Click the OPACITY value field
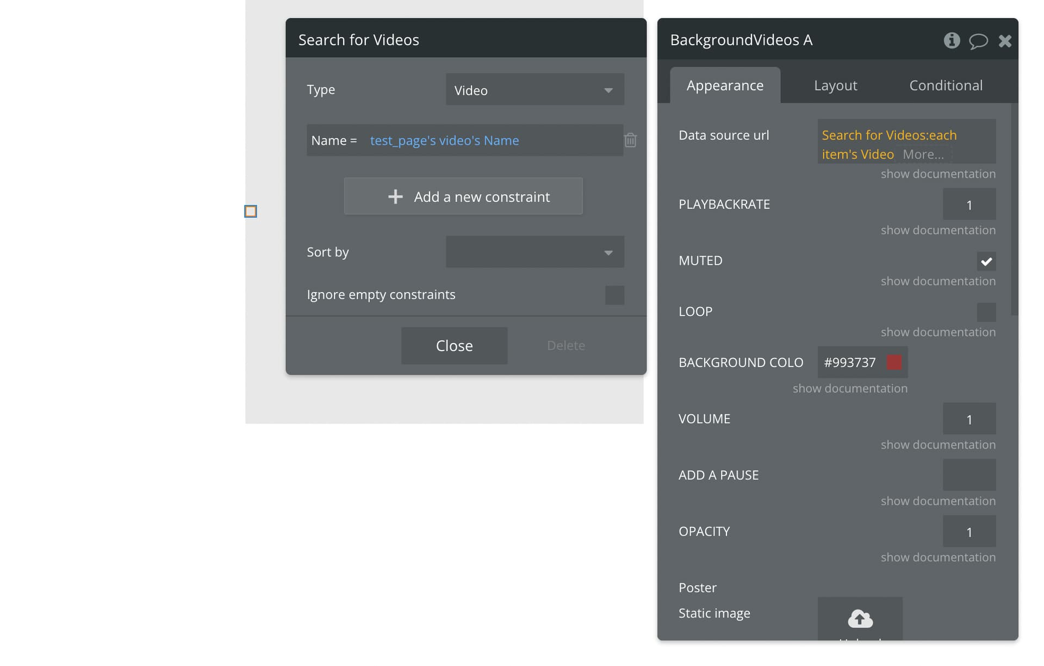Viewport: 1044px width, 666px height. pyautogui.click(x=969, y=532)
